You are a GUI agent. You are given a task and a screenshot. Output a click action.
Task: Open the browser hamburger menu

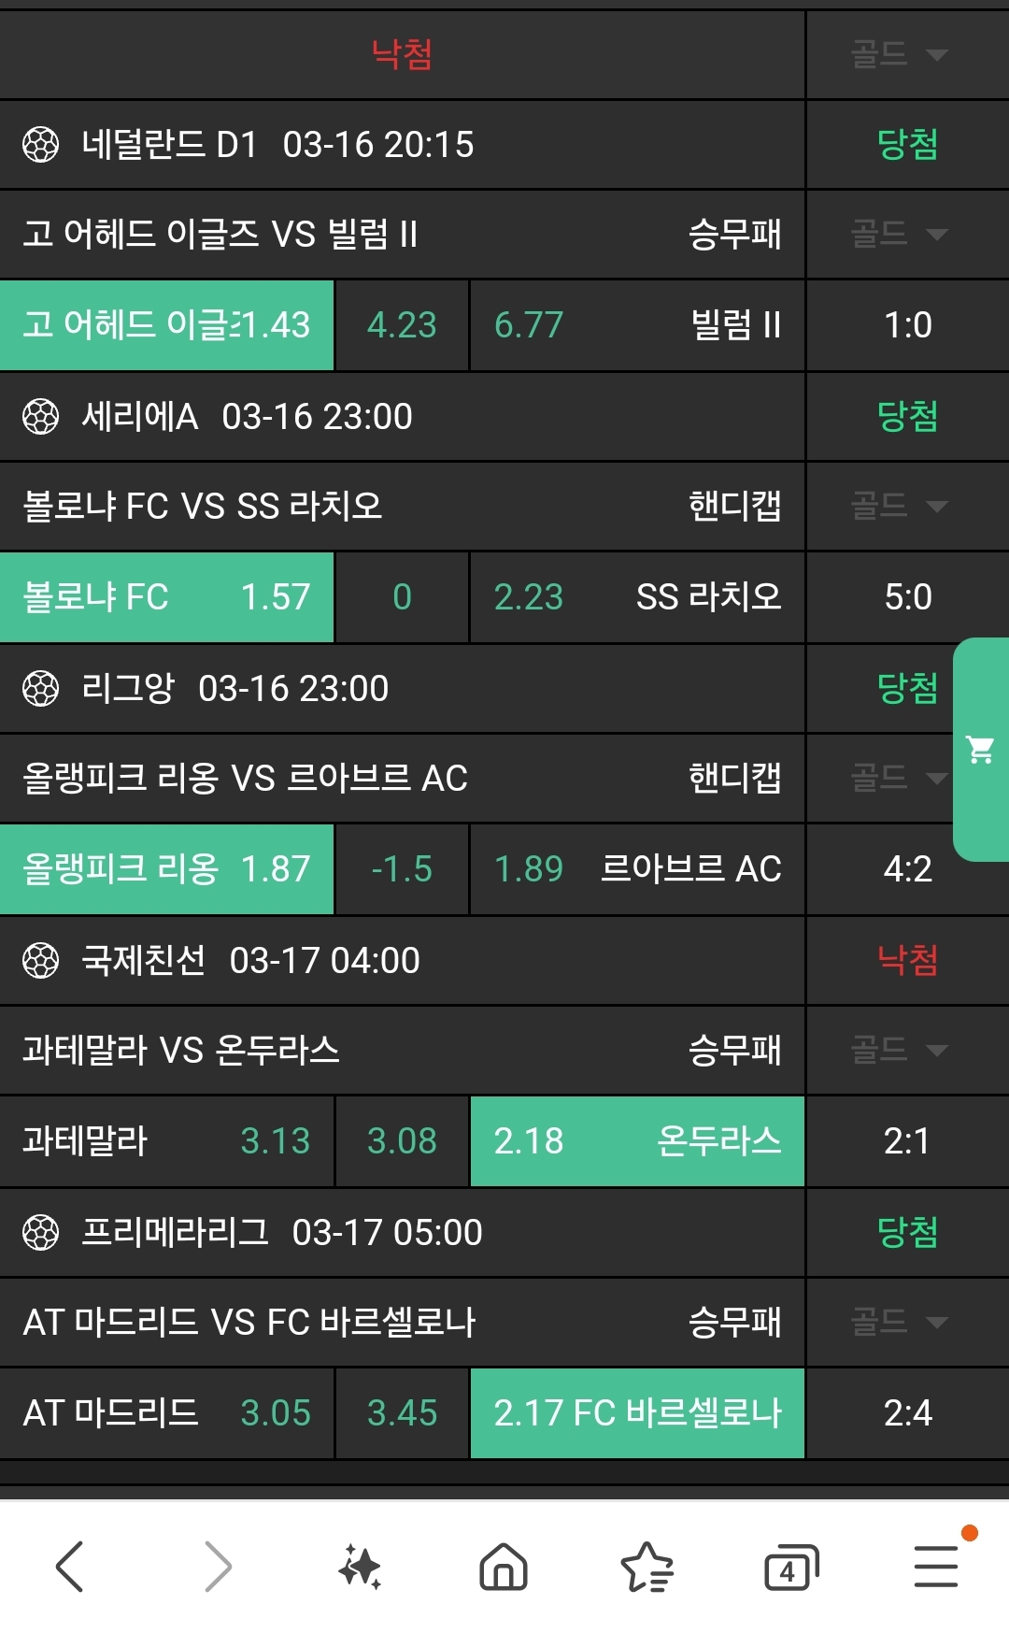935,1566
